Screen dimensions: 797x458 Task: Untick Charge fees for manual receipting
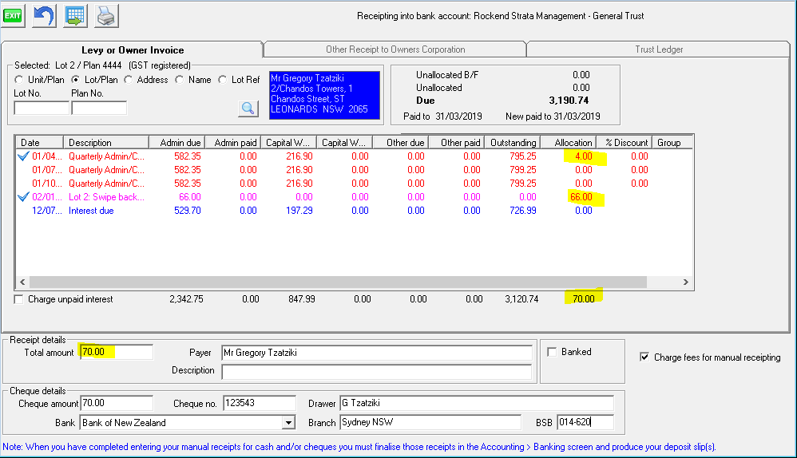tap(644, 357)
